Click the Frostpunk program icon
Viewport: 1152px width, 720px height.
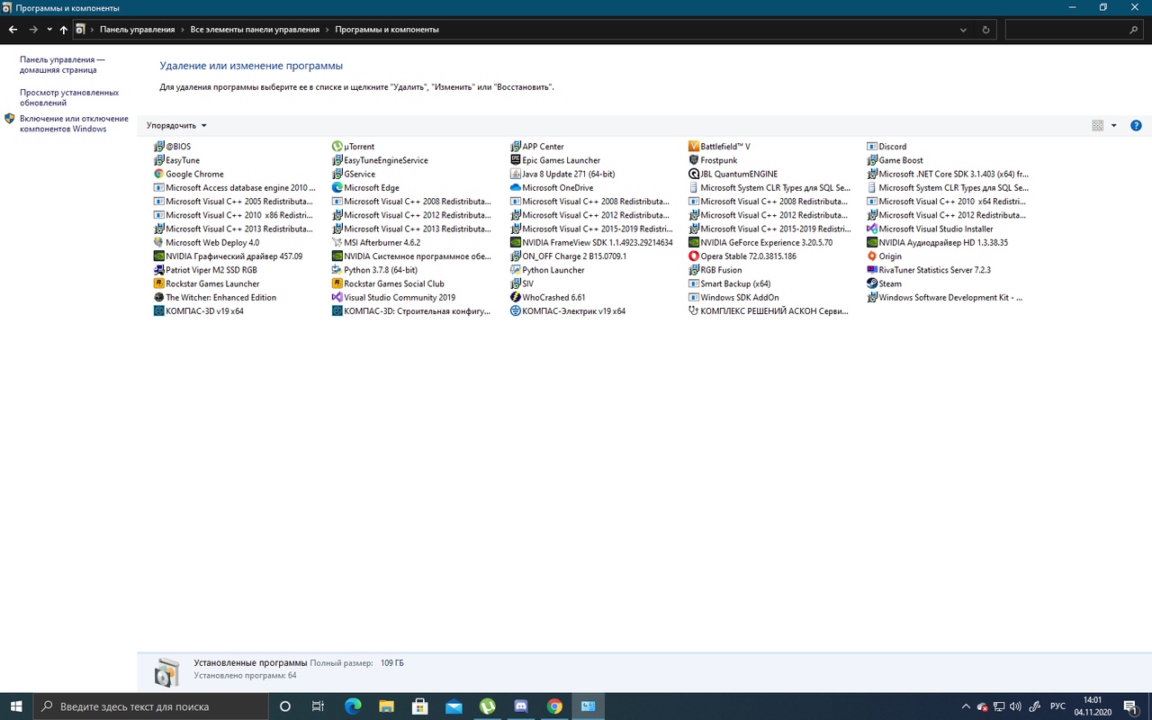pos(694,160)
